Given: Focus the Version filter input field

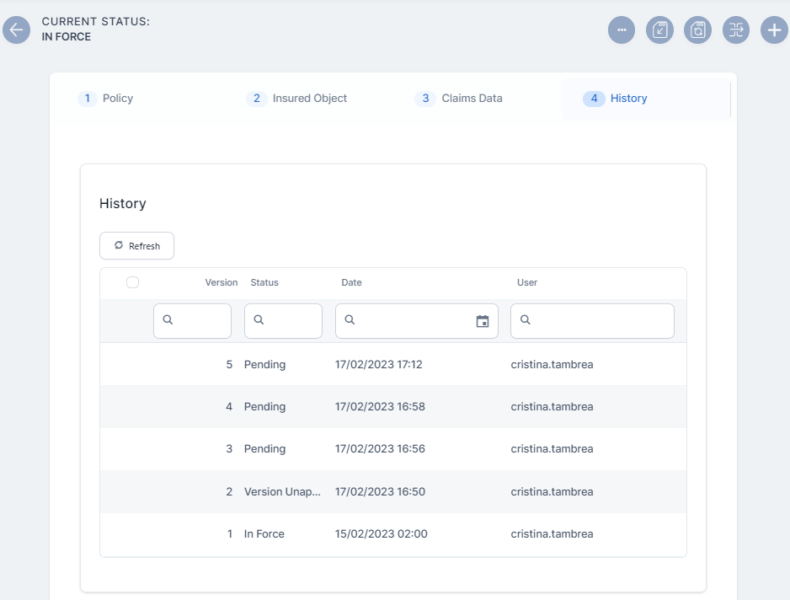Looking at the screenshot, I should [x=200, y=321].
